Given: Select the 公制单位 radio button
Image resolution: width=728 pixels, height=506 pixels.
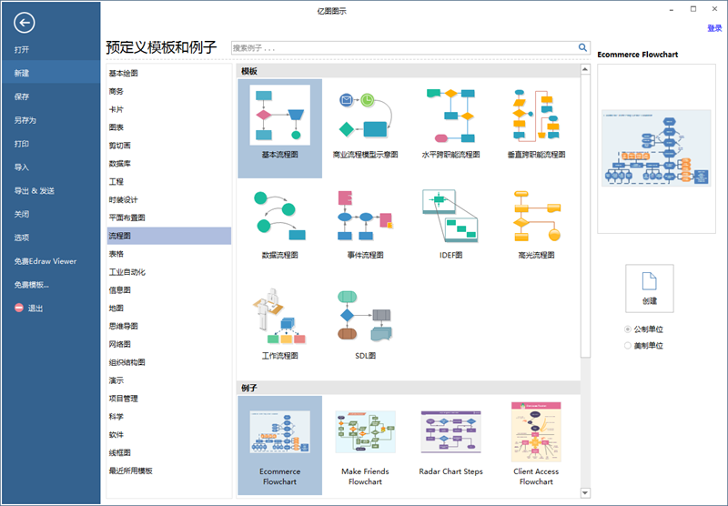Looking at the screenshot, I should pos(628,329).
